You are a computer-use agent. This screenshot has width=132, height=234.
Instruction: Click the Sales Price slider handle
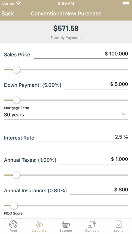pyautogui.click(x=16, y=70)
